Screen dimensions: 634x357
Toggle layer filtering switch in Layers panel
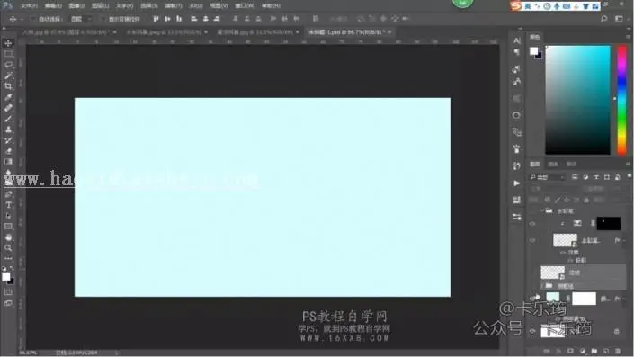click(630, 176)
